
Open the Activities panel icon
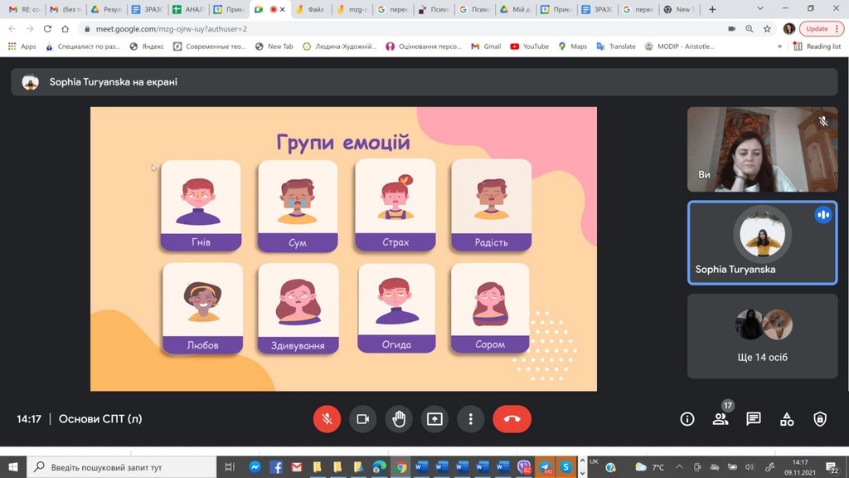[787, 419]
